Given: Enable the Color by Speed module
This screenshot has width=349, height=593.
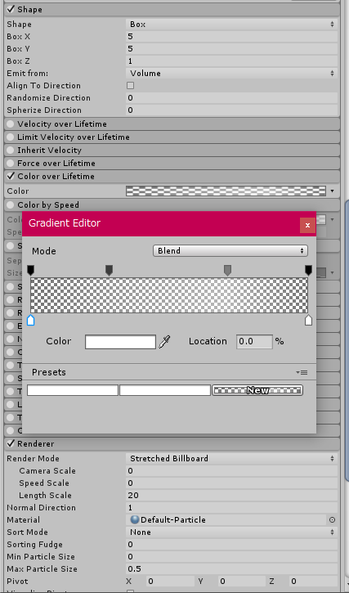Looking at the screenshot, I should click(x=10, y=205).
